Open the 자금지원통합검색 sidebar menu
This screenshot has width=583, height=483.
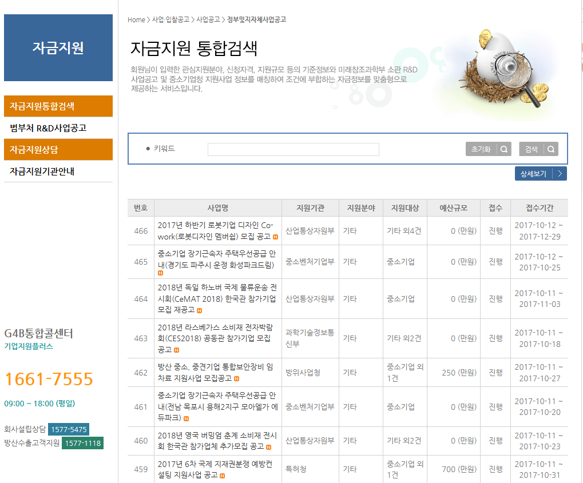pos(58,106)
